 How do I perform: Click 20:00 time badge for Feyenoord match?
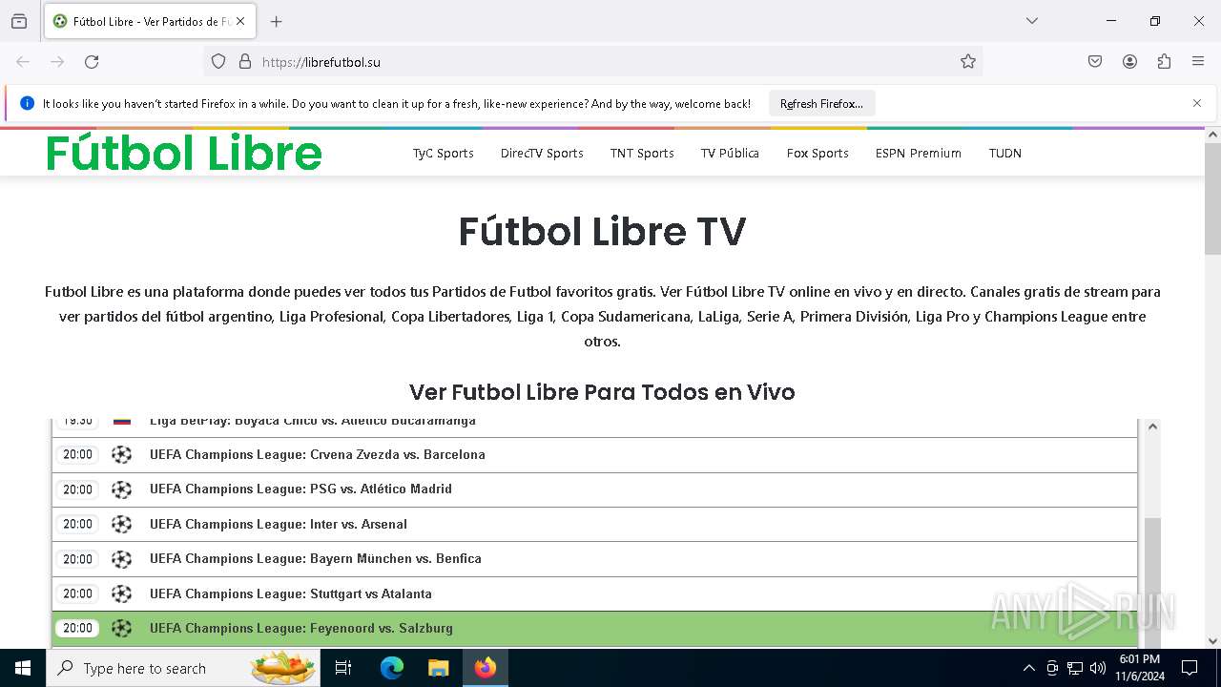point(77,628)
